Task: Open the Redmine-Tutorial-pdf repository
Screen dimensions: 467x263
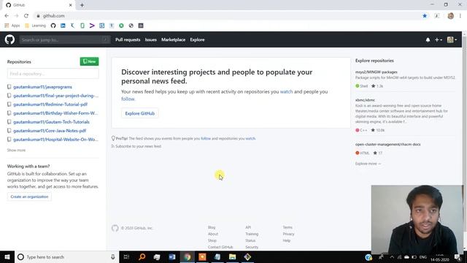Action: 50,104
